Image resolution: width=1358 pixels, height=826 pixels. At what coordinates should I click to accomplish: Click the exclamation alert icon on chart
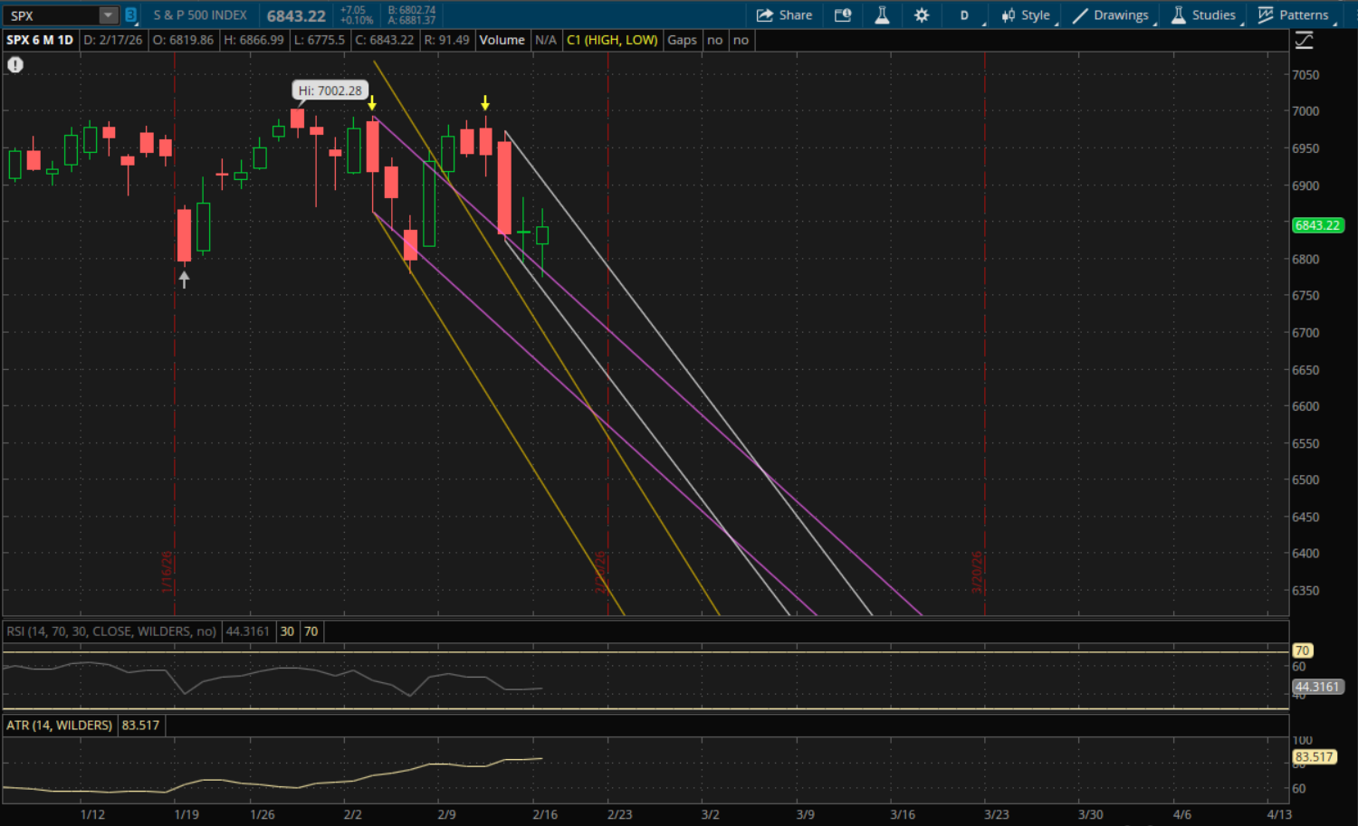(x=15, y=65)
